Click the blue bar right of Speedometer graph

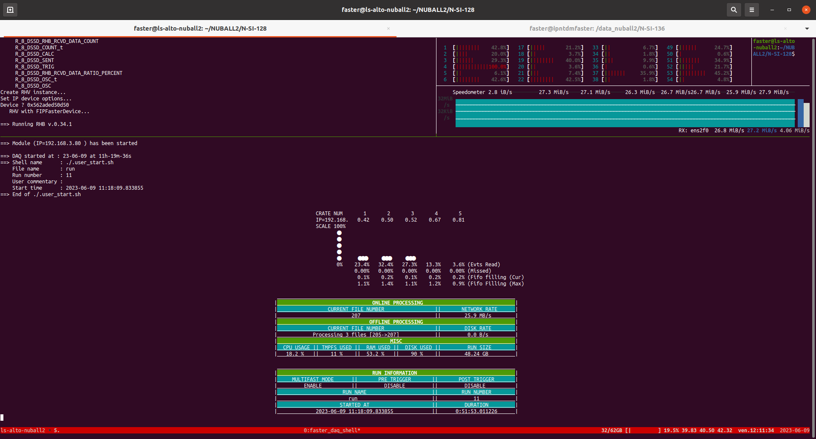(x=800, y=113)
